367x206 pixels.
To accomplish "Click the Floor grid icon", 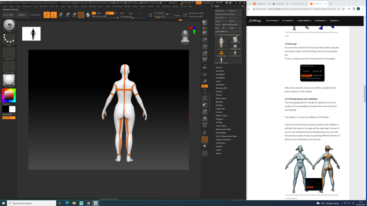I will pyautogui.click(x=205, y=67).
